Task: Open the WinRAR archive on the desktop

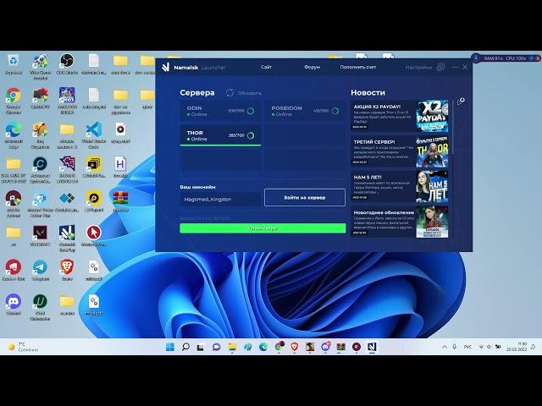Action: 120,201
